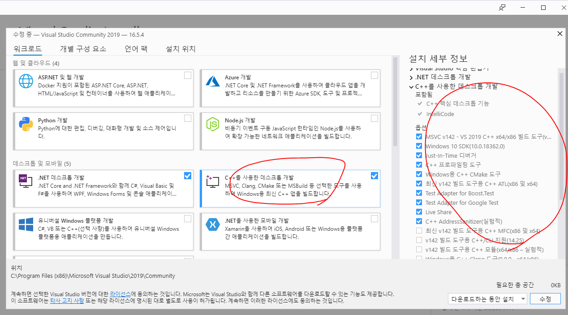The height and width of the screenshot is (315, 568).
Task: Click the Python development workload icon
Action: [26, 125]
